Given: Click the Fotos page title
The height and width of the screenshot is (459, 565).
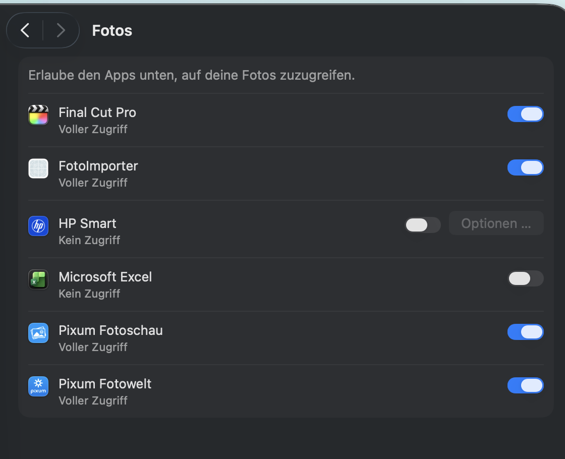Looking at the screenshot, I should [112, 31].
